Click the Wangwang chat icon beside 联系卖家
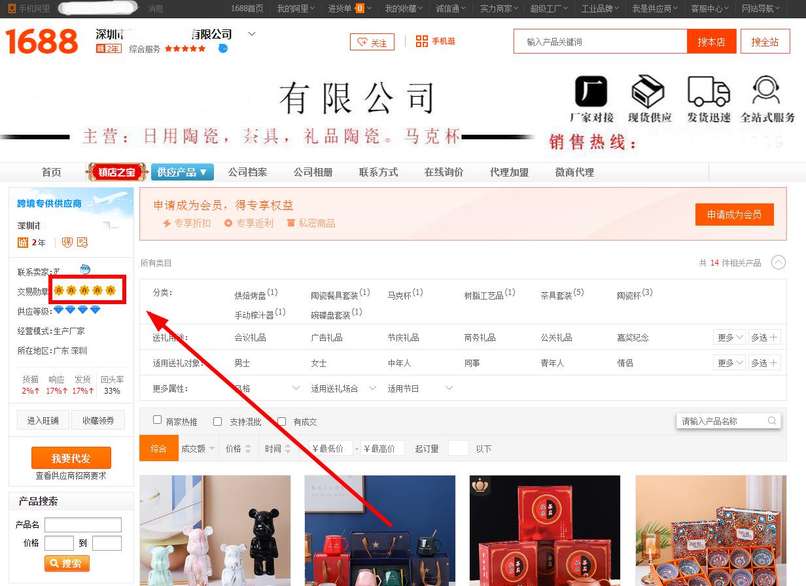 [85, 269]
